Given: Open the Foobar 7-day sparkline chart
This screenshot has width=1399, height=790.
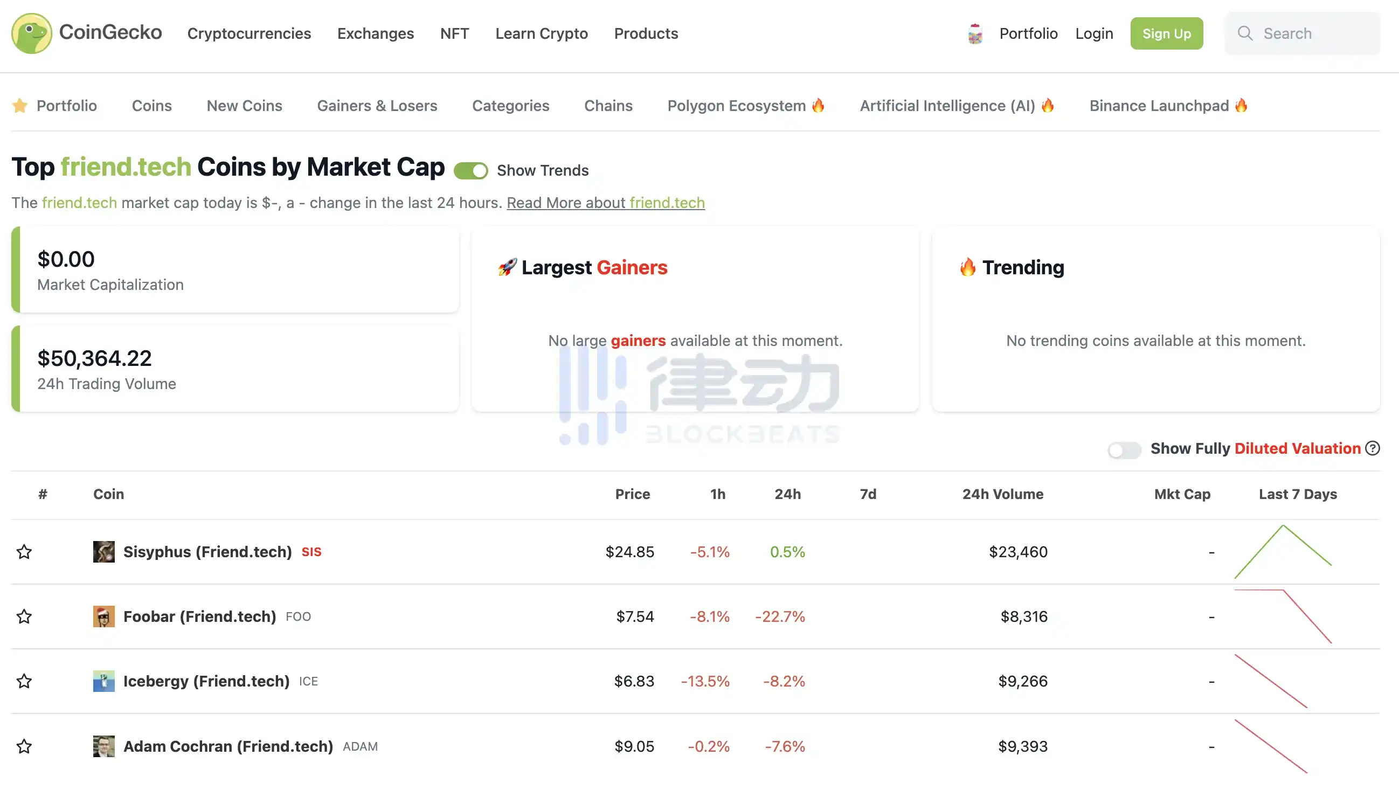Looking at the screenshot, I should [1283, 616].
